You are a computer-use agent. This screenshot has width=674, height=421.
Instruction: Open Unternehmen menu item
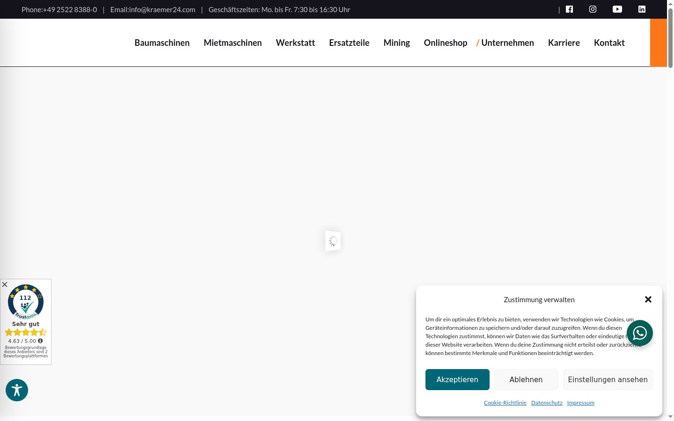pos(507,43)
